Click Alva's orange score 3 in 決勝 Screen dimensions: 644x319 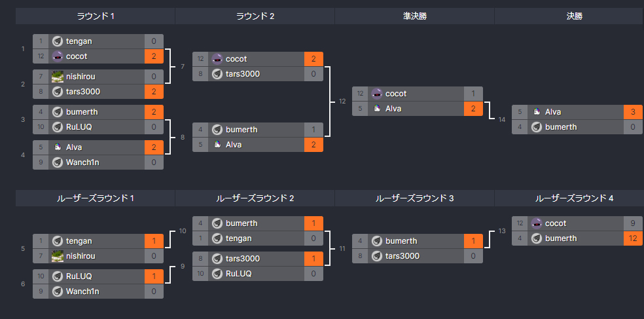pos(633,112)
